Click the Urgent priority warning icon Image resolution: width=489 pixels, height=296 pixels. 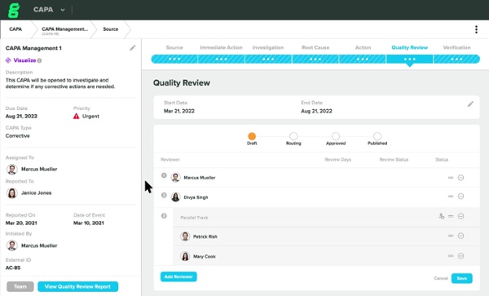76,116
